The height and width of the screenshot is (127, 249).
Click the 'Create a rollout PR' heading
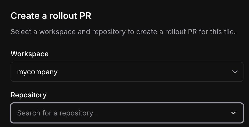pyautogui.click(x=51, y=16)
